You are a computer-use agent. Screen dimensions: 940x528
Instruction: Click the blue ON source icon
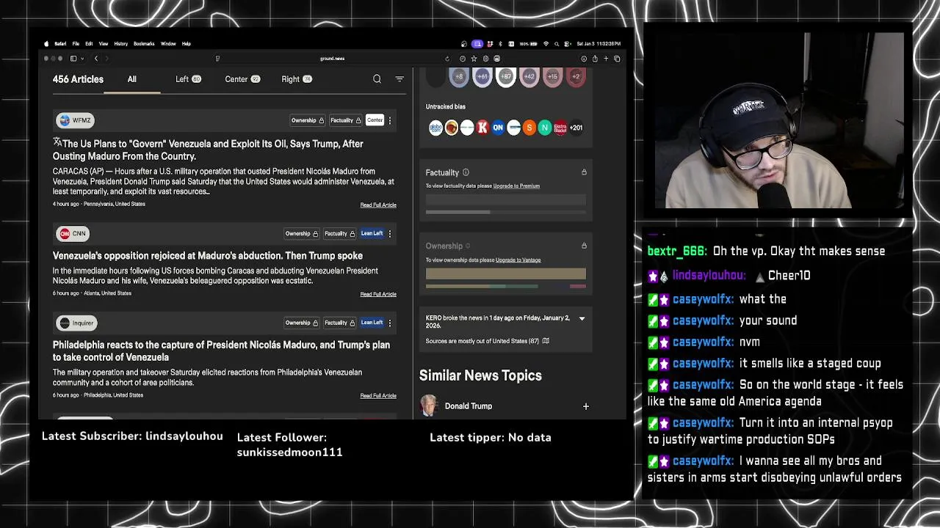point(498,128)
